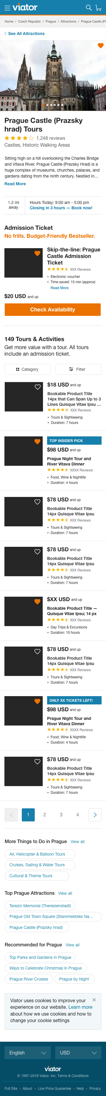Select page 2 of results
This screenshot has width=106, height=1096.
[x=44, y=814]
